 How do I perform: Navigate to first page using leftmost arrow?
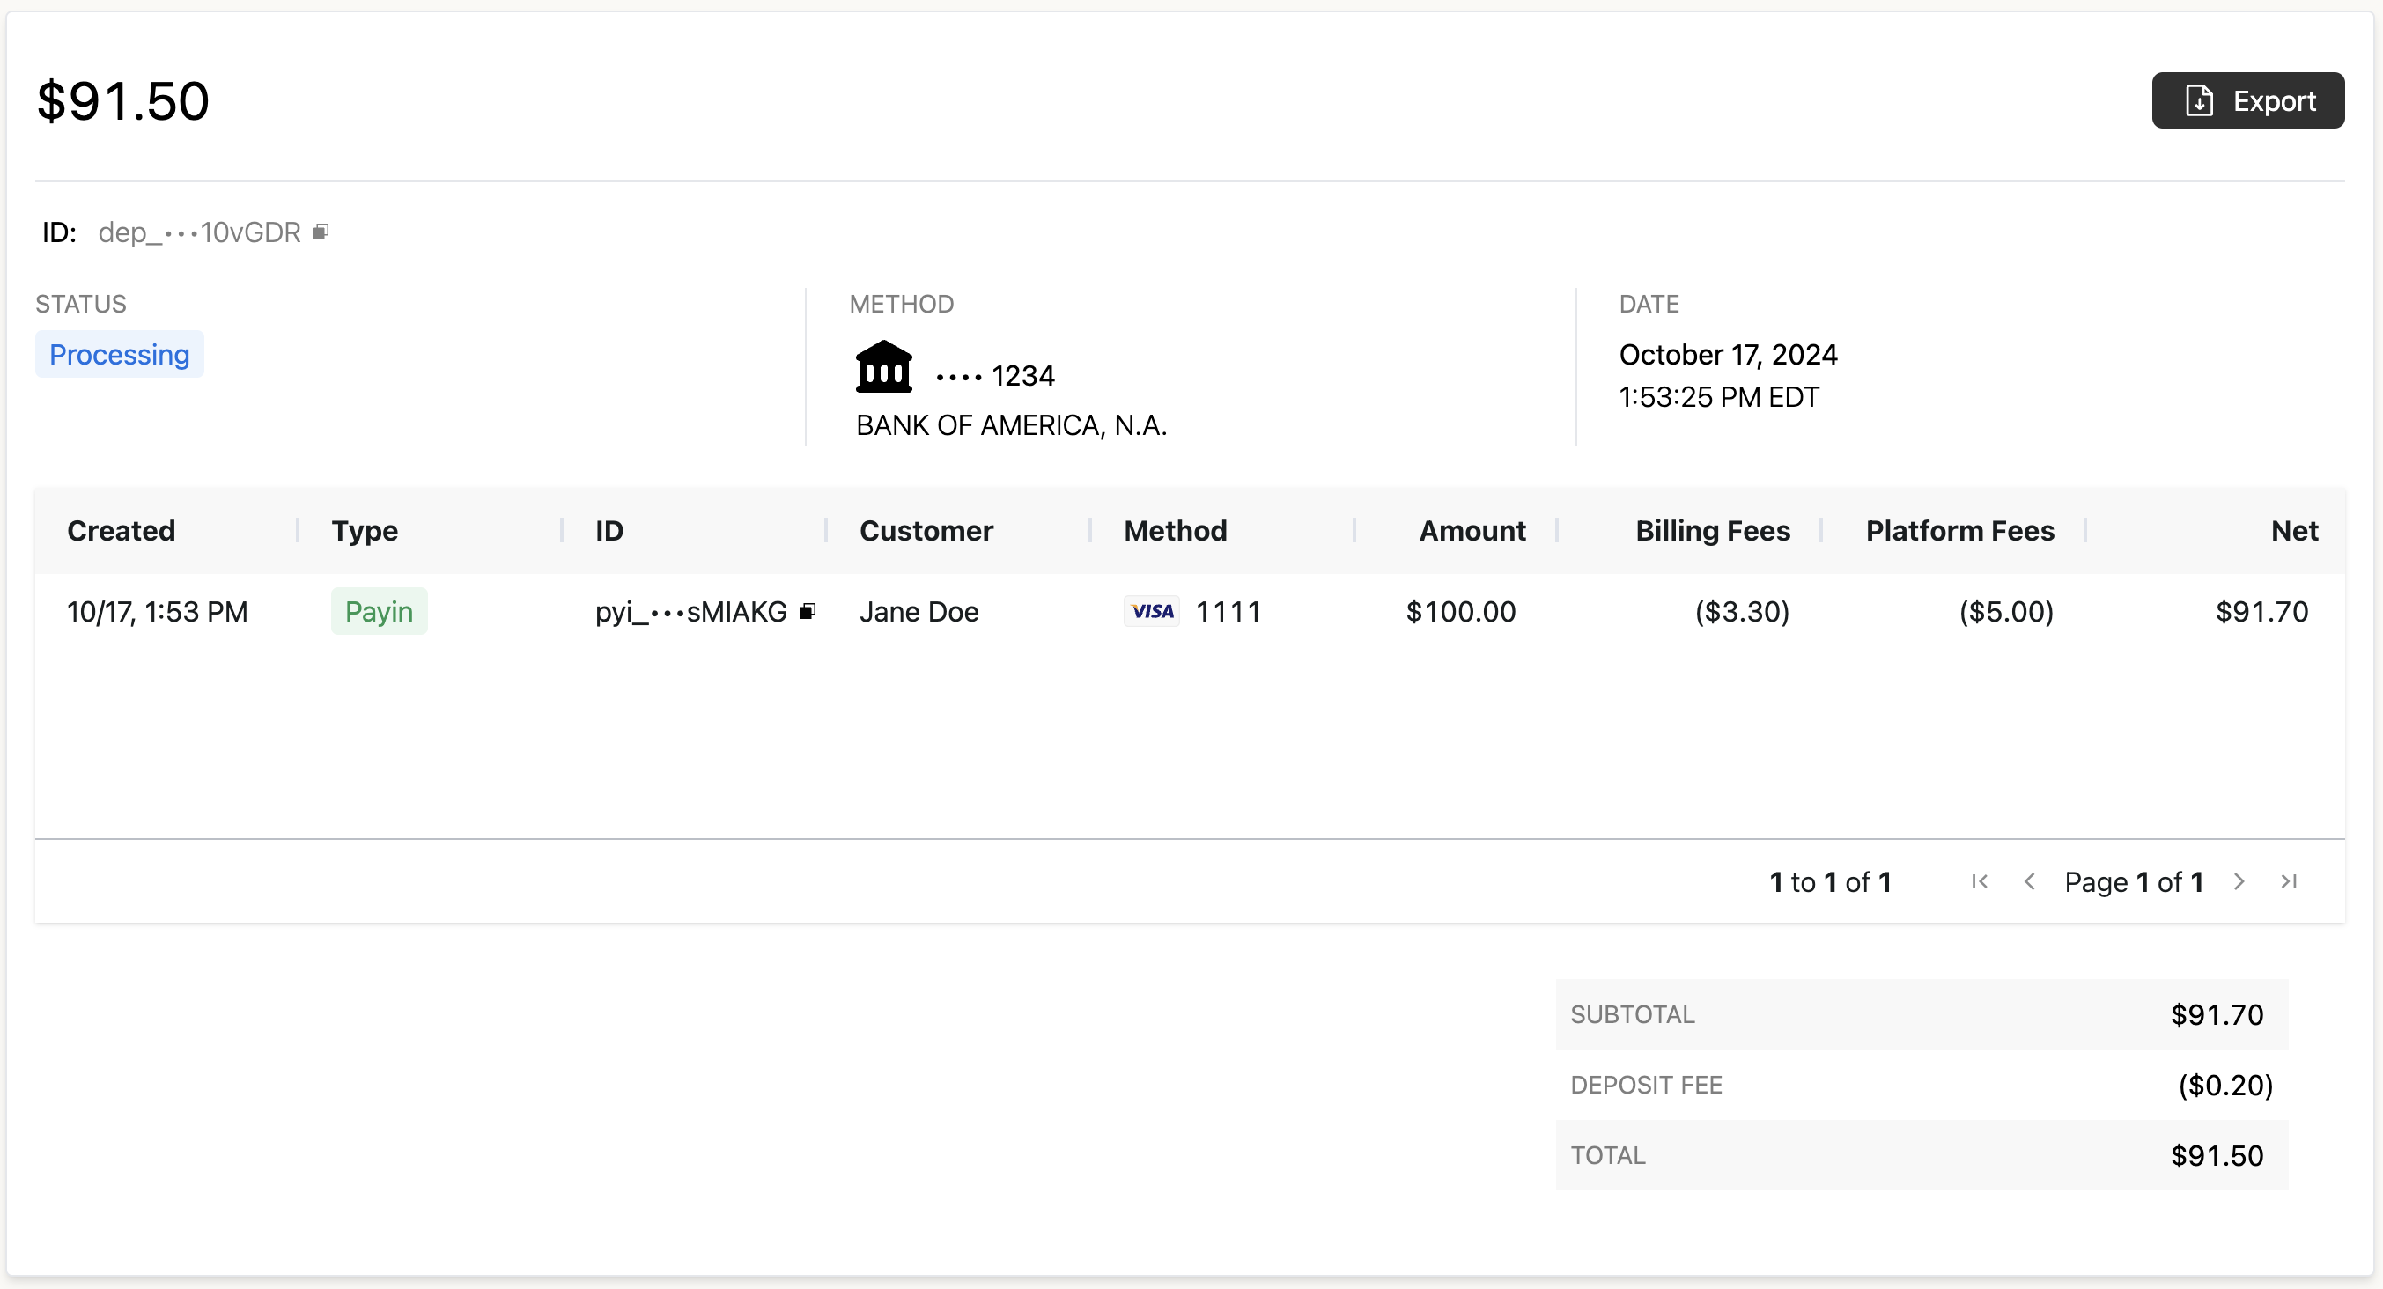pyautogui.click(x=1978, y=881)
